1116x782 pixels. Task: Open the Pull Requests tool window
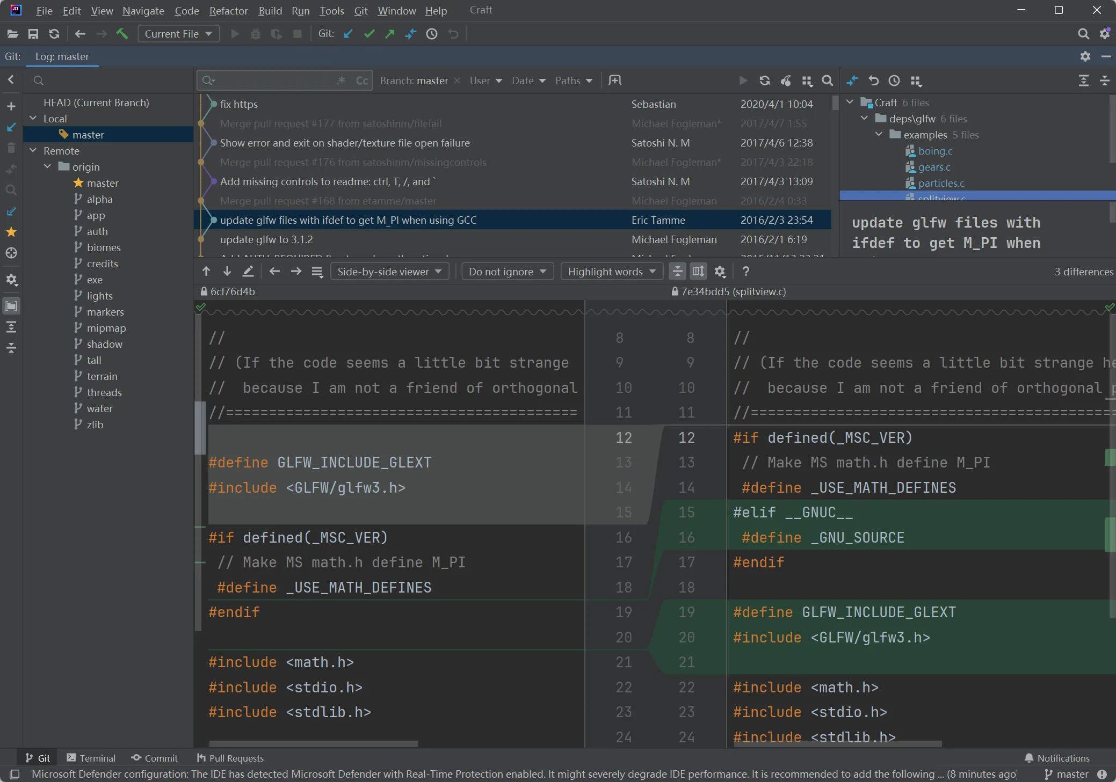(230, 758)
